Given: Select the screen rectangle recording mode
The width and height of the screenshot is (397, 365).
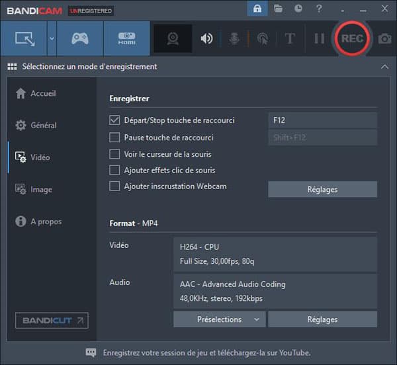Looking at the screenshot, I should [24, 38].
